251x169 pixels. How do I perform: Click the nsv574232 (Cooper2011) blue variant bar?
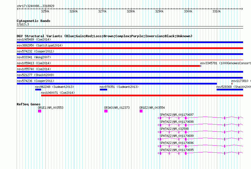pyautogui.click(x=130, y=54)
